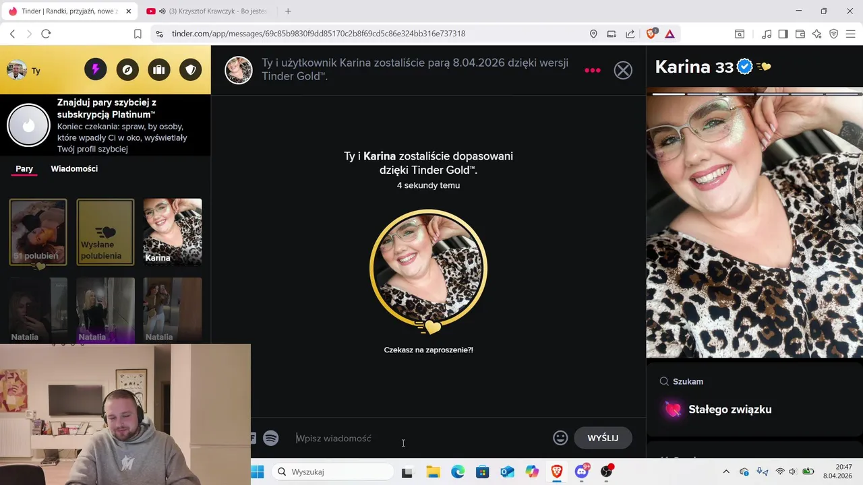
Task: Open the Explore compass icon
Action: click(x=127, y=69)
